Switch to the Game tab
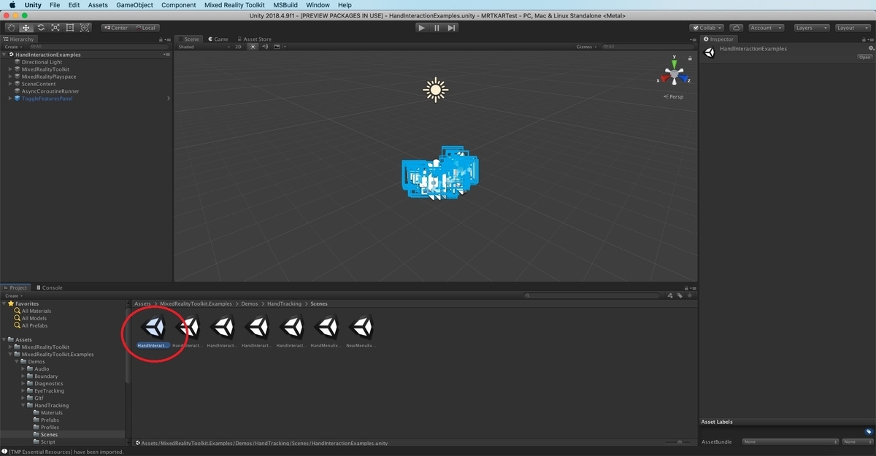 click(218, 39)
